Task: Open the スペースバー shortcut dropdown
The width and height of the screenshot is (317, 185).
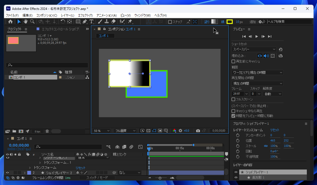Action: tap(254, 49)
